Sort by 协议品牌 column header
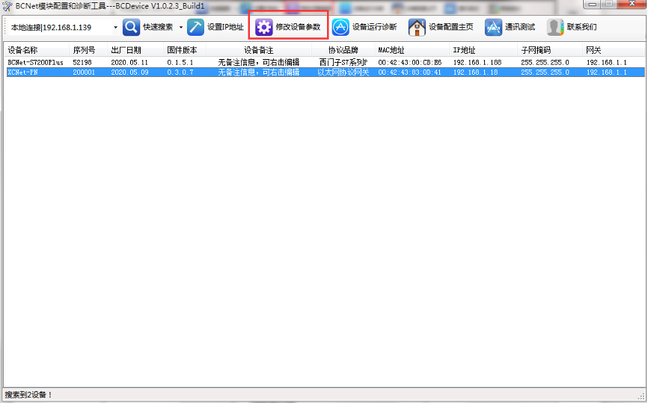 (343, 50)
